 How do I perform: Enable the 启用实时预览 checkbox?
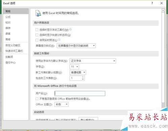[x=37, y=40]
